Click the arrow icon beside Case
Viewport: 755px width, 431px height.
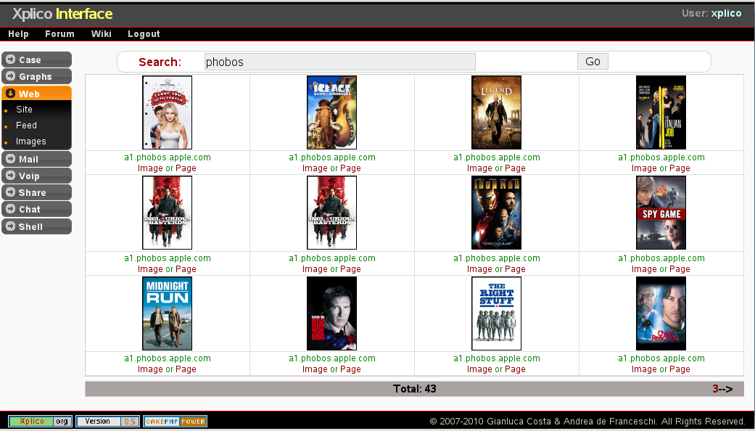click(11, 59)
